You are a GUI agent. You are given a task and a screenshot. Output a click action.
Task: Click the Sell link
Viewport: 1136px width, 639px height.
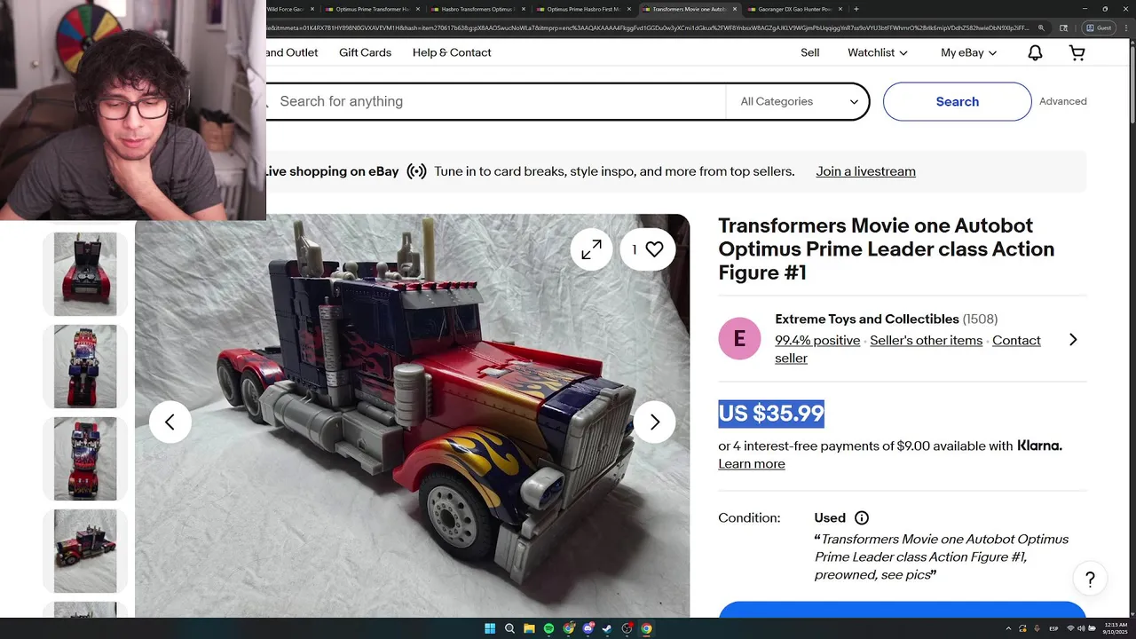(810, 53)
